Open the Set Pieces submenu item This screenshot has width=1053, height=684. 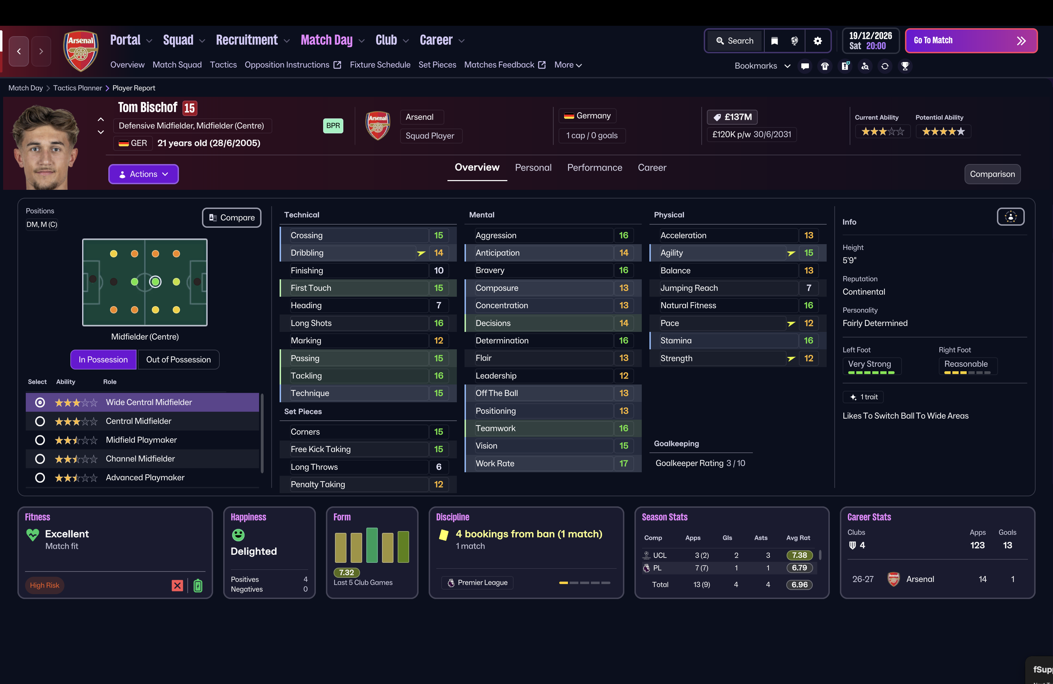click(437, 65)
